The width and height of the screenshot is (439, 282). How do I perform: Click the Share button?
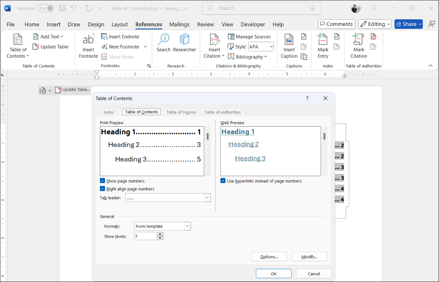408,24
